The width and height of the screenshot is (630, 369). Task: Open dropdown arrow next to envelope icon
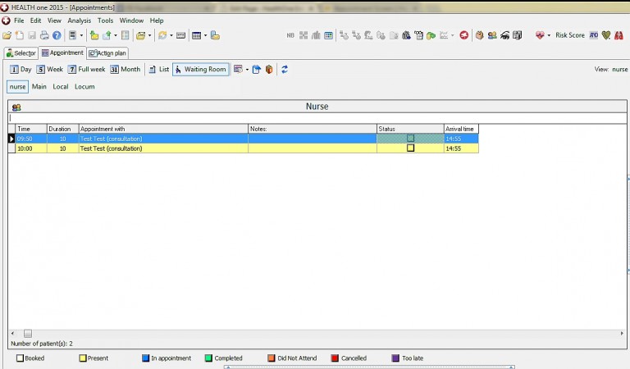pos(149,35)
